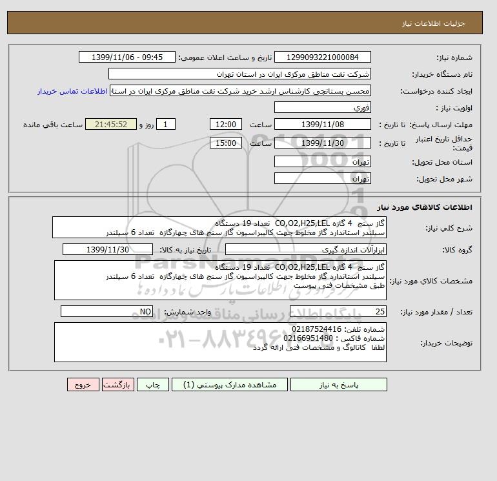Click the شماره نیاز label
Image resolution: width=497 pixels, height=481 pixels.
click(x=454, y=57)
